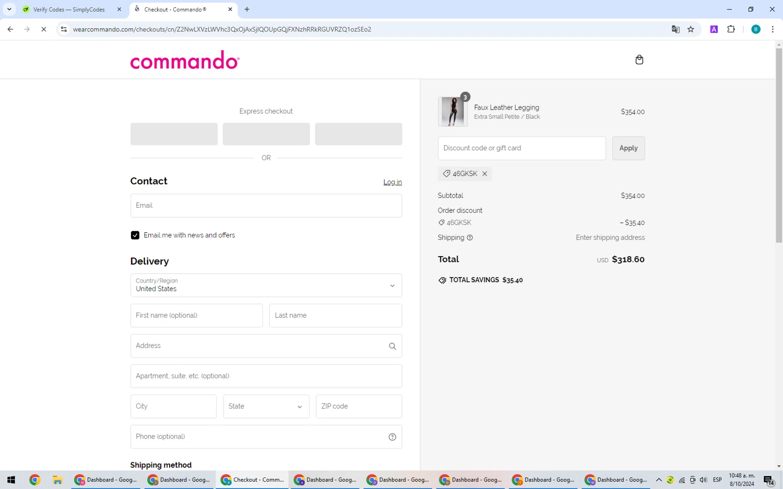The width and height of the screenshot is (783, 489).
Task: Bookmark this page with the star icon
Action: tap(691, 29)
